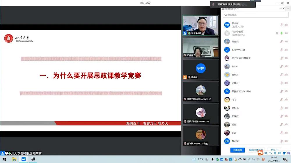Click camera icon on 霍振威2020KS494 row

pos(286,91)
